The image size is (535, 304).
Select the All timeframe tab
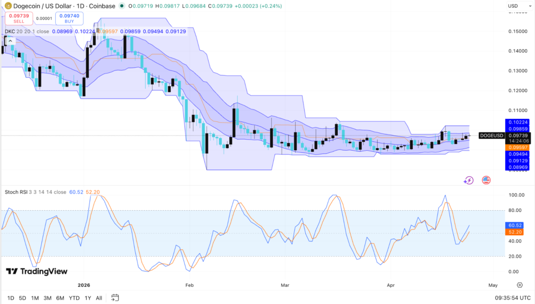coord(99,297)
